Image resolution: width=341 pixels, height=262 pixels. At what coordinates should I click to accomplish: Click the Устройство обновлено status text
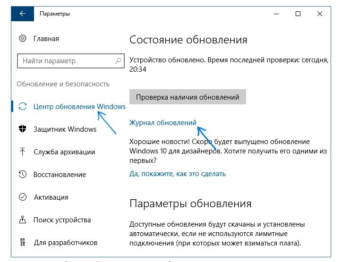[229, 65]
